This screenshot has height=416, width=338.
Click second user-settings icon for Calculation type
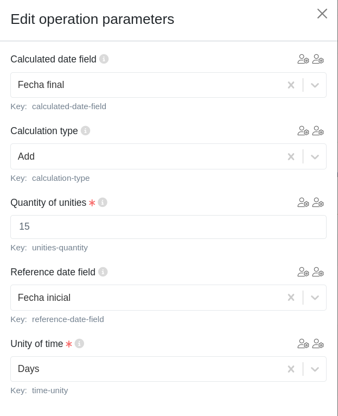(x=318, y=131)
